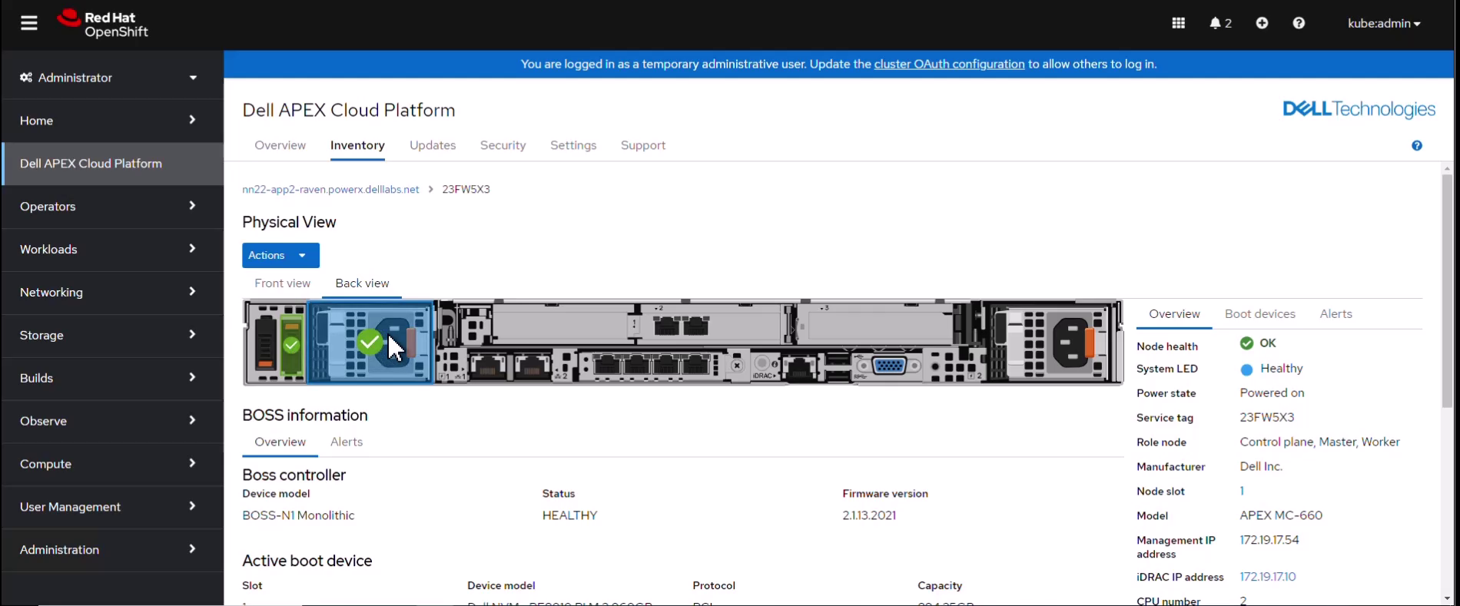This screenshot has height=606, width=1460.
Task: Click the APEX MC-660 model value
Action: [1281, 515]
